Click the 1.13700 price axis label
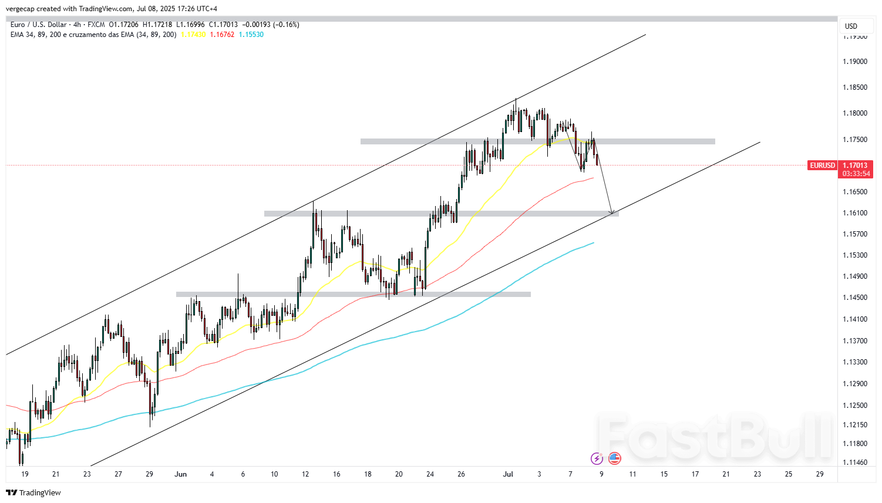Image resolution: width=882 pixels, height=503 pixels. point(855,341)
